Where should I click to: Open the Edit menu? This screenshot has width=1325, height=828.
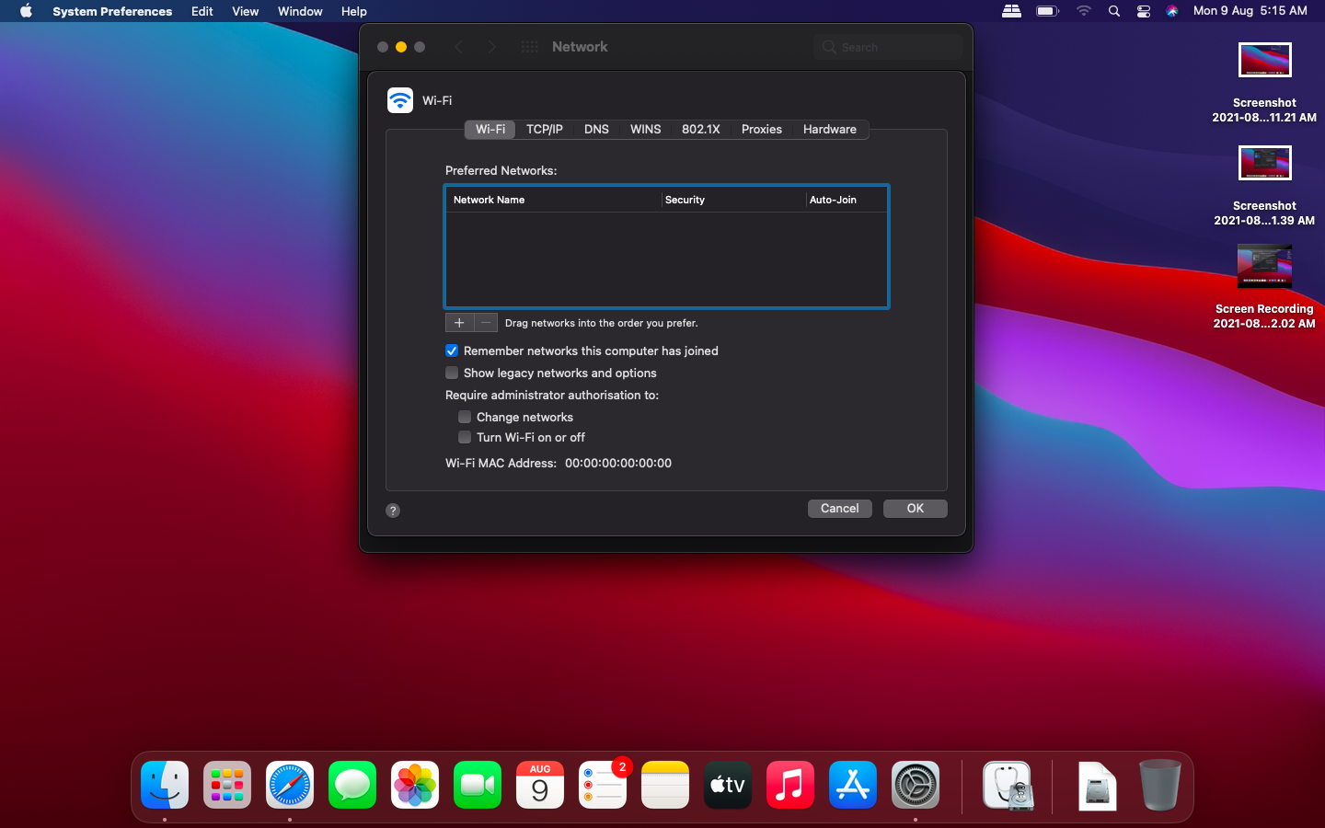(x=202, y=11)
